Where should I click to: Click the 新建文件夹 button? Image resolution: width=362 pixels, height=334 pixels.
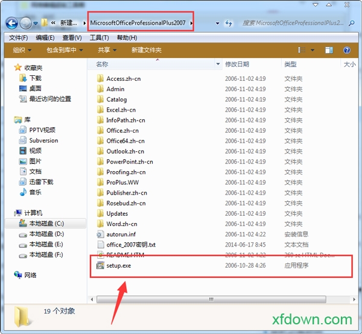click(x=147, y=50)
